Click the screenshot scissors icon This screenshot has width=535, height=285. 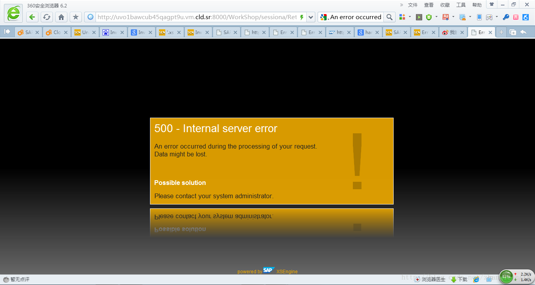point(463,17)
